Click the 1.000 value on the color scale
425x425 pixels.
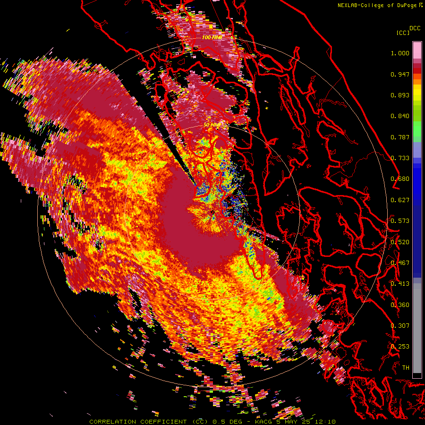400,53
